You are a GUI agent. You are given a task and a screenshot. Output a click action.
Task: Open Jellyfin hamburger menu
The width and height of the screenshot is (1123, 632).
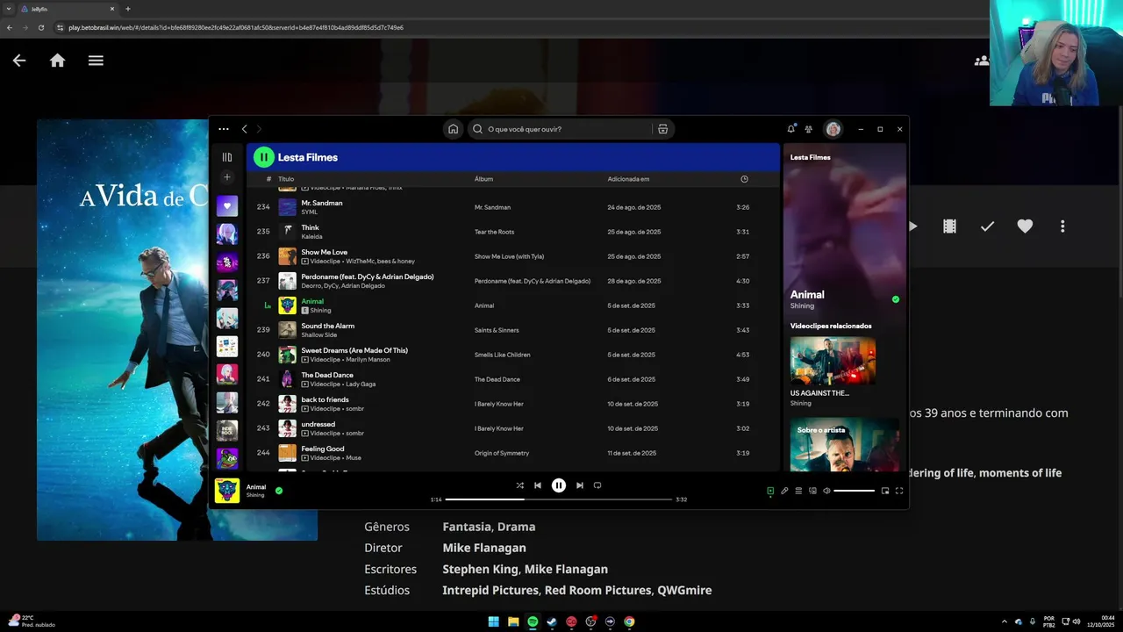[x=96, y=61]
